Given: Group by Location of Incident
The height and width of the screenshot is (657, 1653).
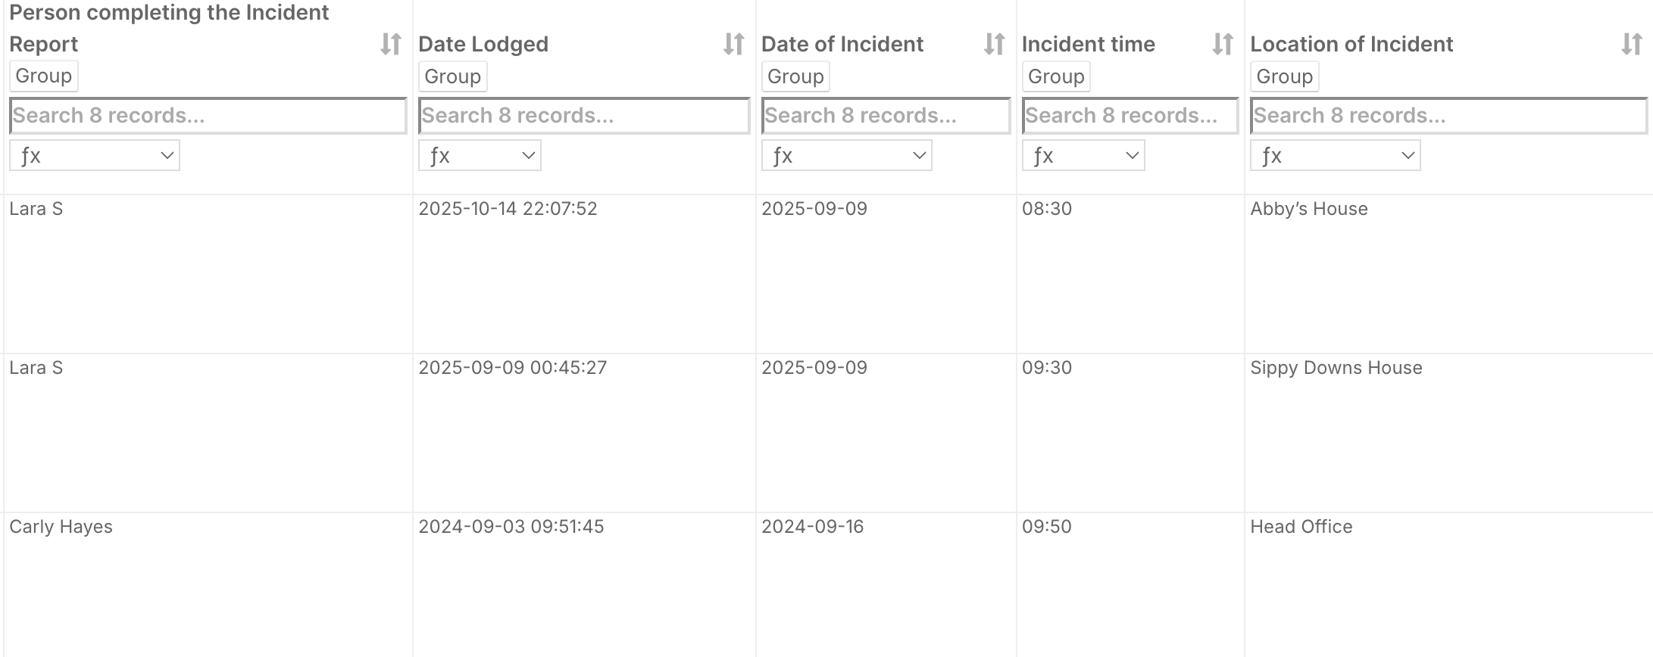Looking at the screenshot, I should (1284, 76).
